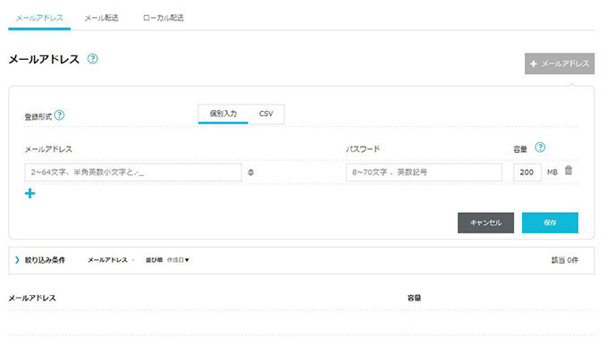Switch to the メールアドレス tab
The height and width of the screenshot is (346, 615).
39,18
